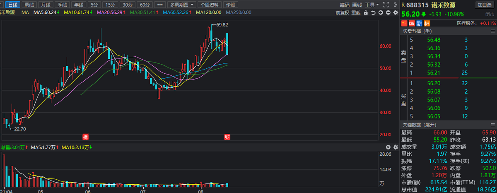Zoom out chart with minus icon

pyautogui.click(x=388, y=12)
